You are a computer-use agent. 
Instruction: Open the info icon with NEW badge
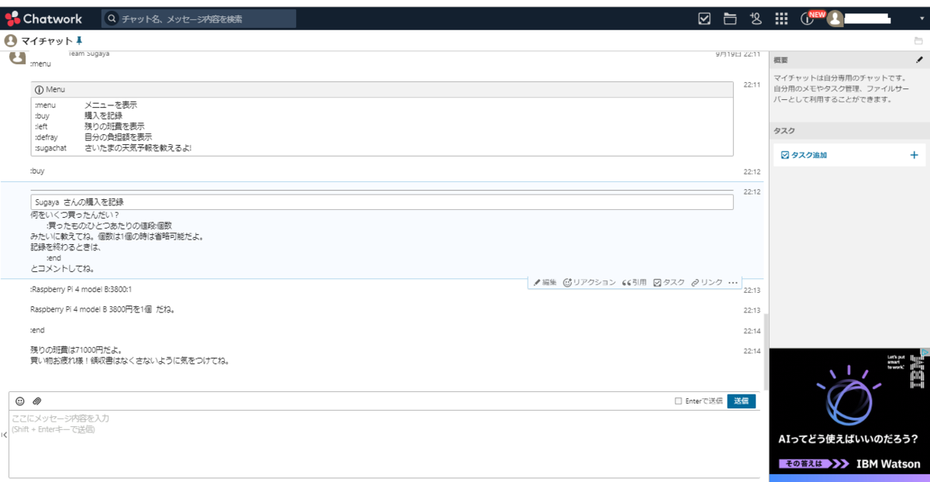(x=807, y=19)
